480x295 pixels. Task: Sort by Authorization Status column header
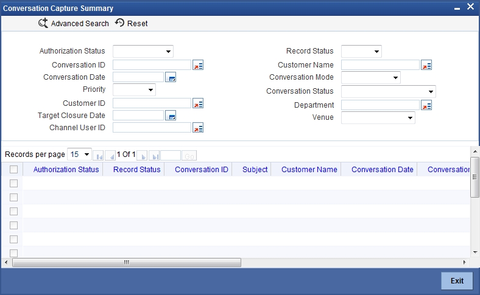[x=66, y=170]
